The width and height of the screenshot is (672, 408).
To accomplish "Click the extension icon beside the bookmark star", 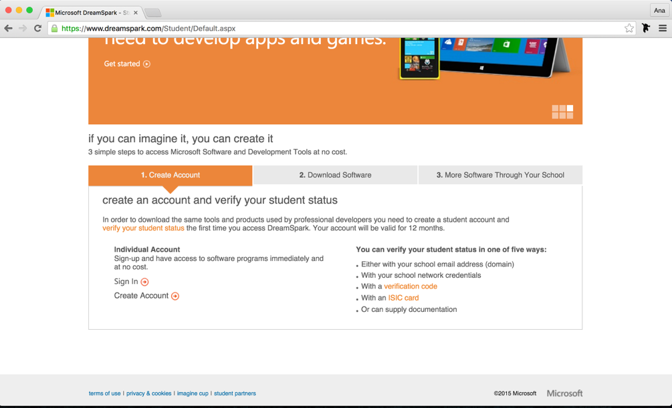I will coord(646,29).
